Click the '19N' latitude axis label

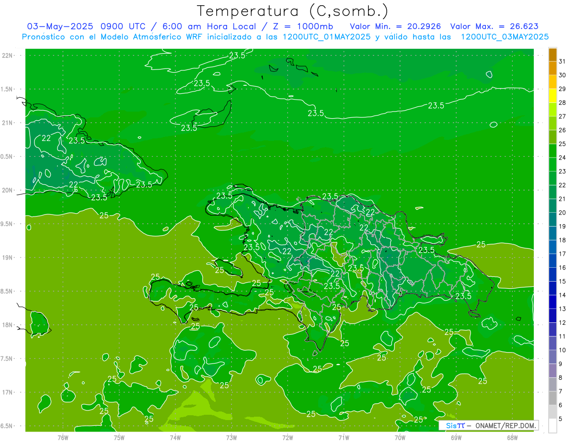[8, 257]
